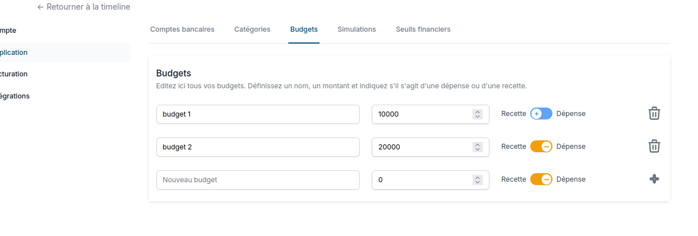Viewport: 698px width, 236px height.
Task: Click the 10000 amount input field
Action: pyautogui.click(x=422, y=114)
